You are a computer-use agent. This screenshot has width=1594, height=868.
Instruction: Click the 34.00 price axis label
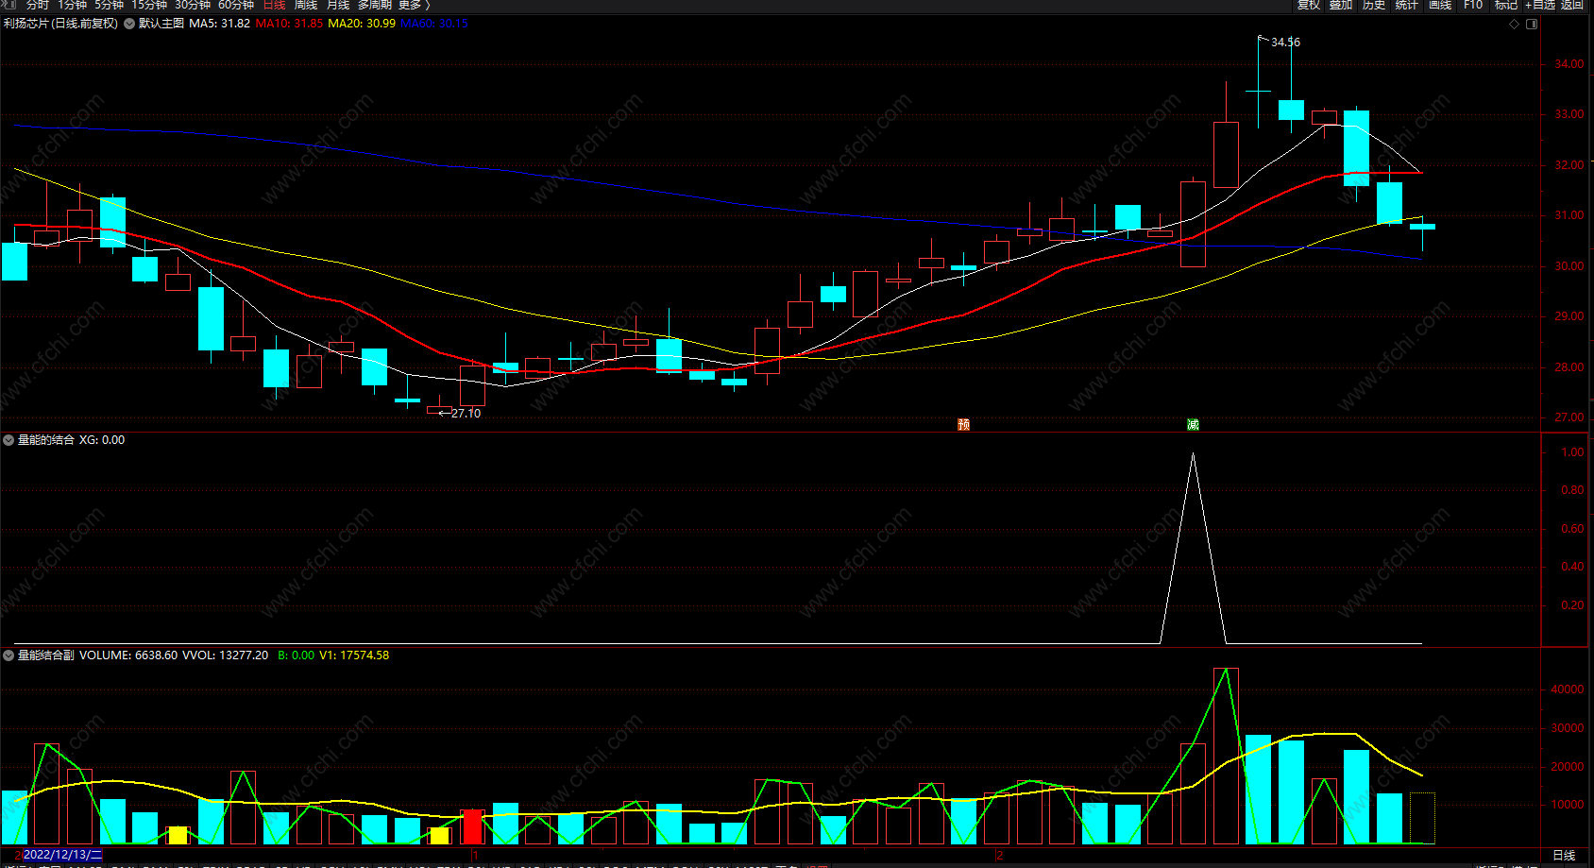coord(1569,64)
